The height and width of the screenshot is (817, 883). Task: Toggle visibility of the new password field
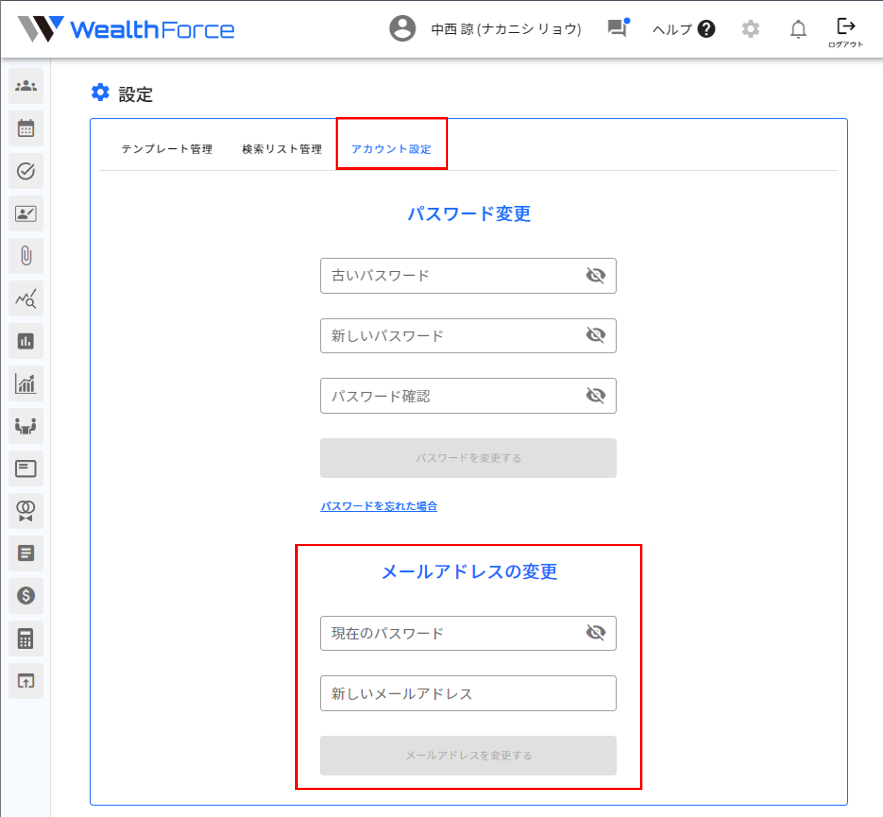595,335
